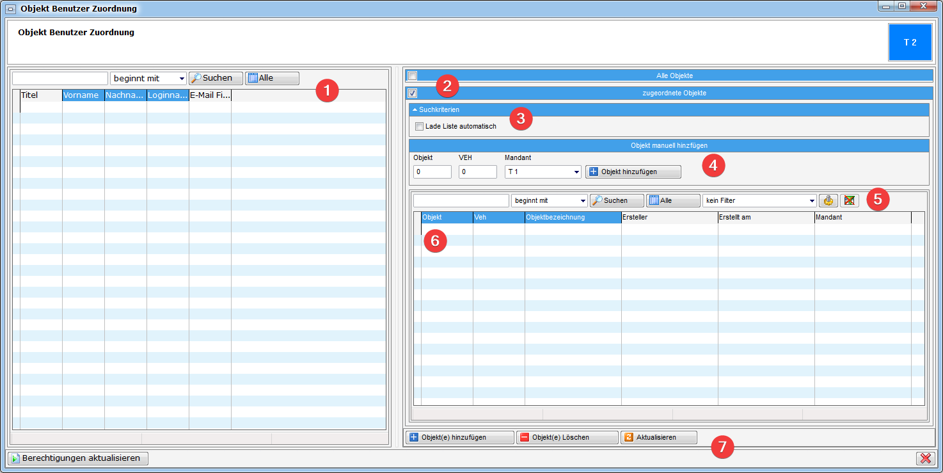Click the Vorname column header

click(x=83, y=95)
